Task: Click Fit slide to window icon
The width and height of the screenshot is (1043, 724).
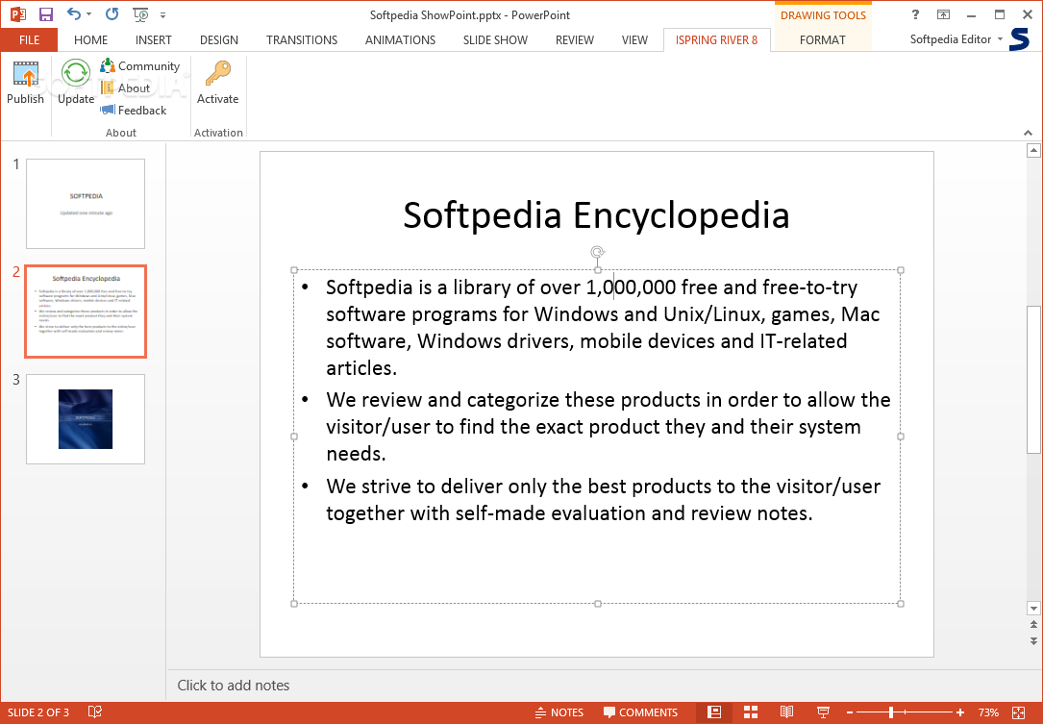Action: (1018, 712)
